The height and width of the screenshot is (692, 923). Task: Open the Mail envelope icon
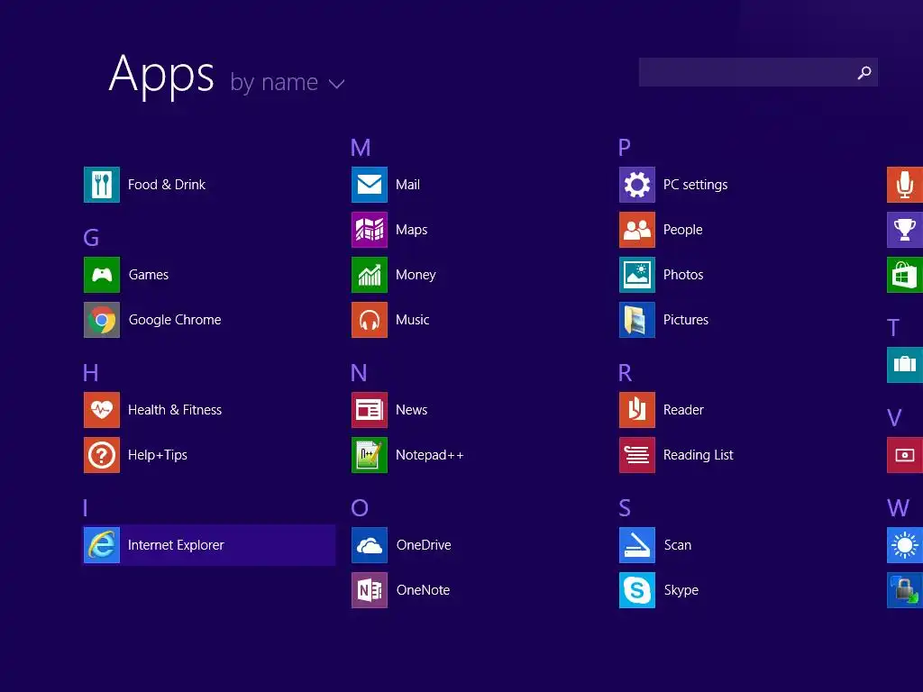pyautogui.click(x=369, y=185)
